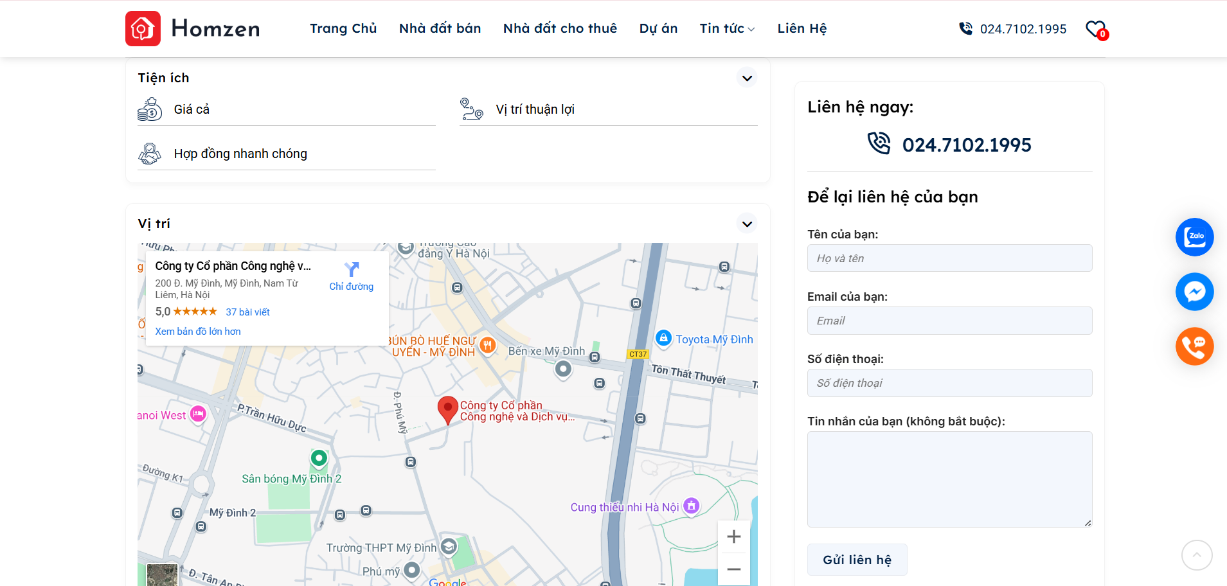Open Messenger chat floating button
The width and height of the screenshot is (1227, 586).
click(x=1194, y=292)
